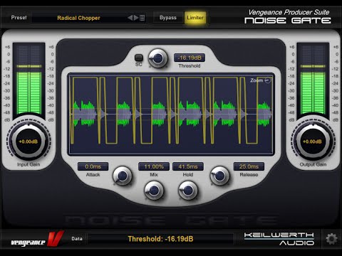This screenshot has width=342, height=256.
Task: Select the next preset arrow
Action: tap(136, 18)
